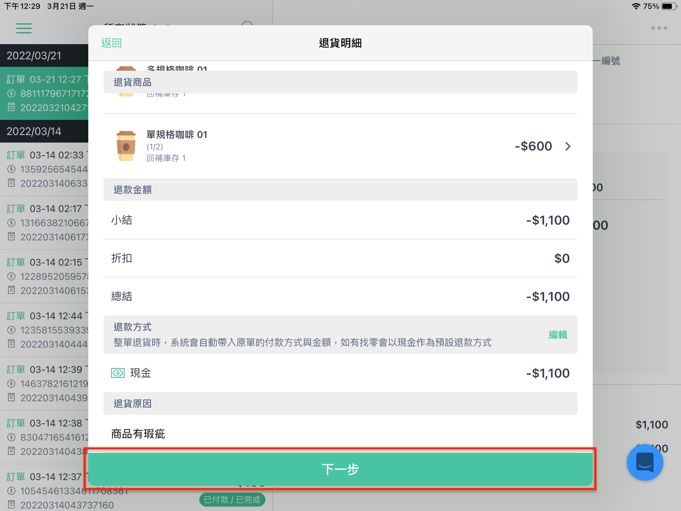
Task: Tap the 總結 total row
Action: pos(340,296)
